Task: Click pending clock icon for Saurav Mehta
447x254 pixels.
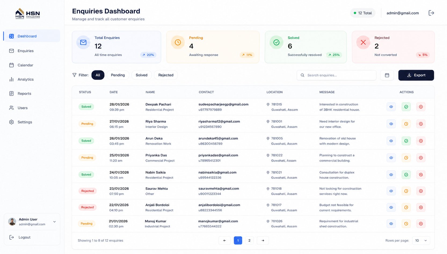Action: (406, 191)
